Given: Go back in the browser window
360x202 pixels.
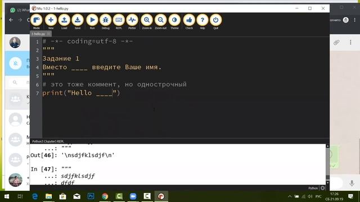Looking at the screenshot, I should 11,20.
